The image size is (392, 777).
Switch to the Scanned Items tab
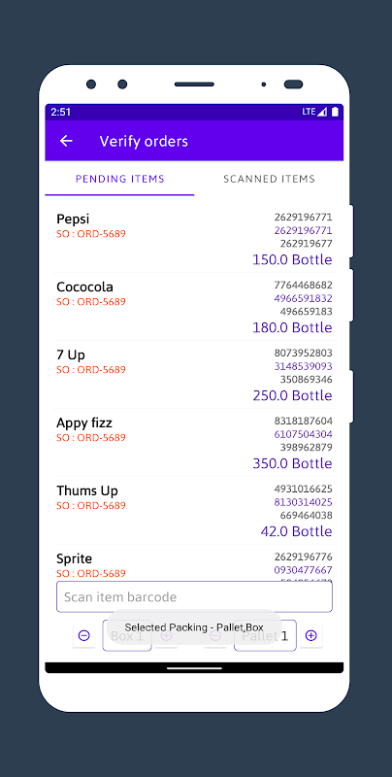[269, 179]
